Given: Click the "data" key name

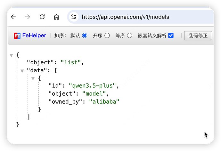Looking at the screenshot, I should click(x=36, y=70).
